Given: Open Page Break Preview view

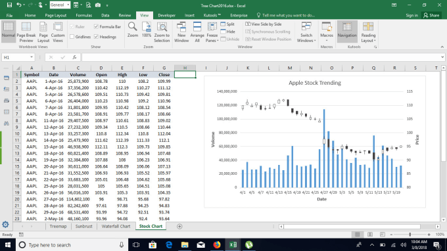Looking at the screenshot, I should (26, 32).
